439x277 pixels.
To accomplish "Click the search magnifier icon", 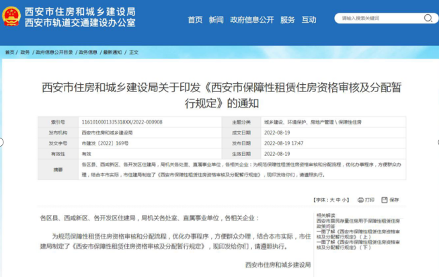I will 428,18.
